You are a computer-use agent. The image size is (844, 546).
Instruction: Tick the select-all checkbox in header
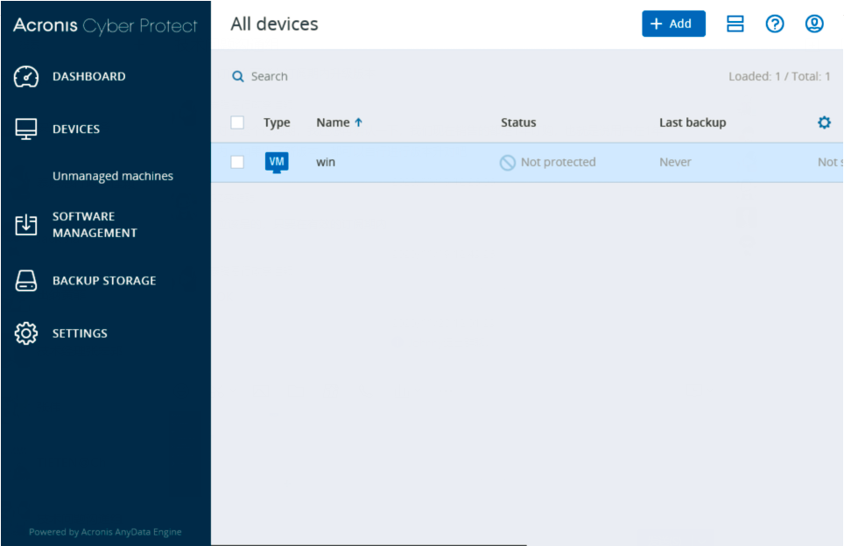point(237,122)
